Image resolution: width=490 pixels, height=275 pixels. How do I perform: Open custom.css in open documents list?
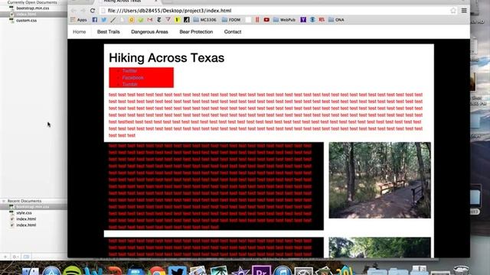point(26,21)
